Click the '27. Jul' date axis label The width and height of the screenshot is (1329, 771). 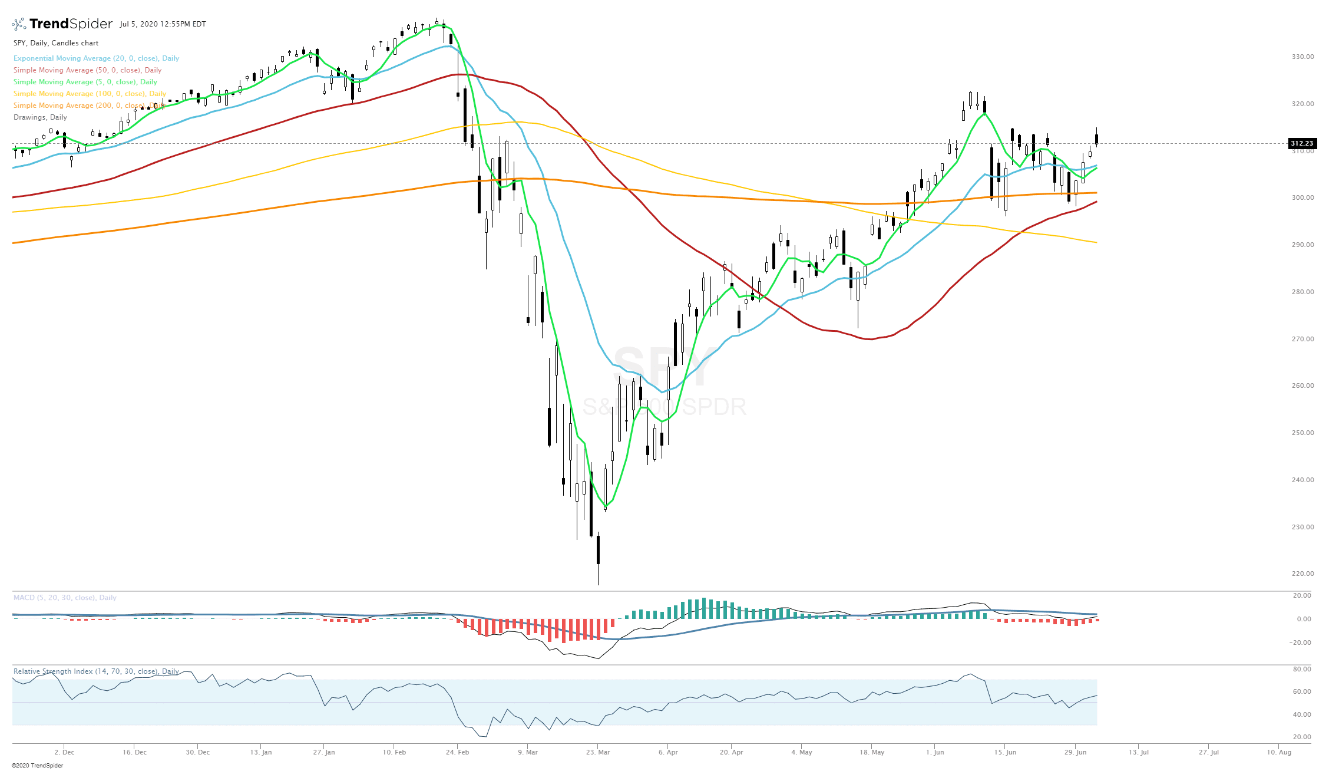point(1209,752)
